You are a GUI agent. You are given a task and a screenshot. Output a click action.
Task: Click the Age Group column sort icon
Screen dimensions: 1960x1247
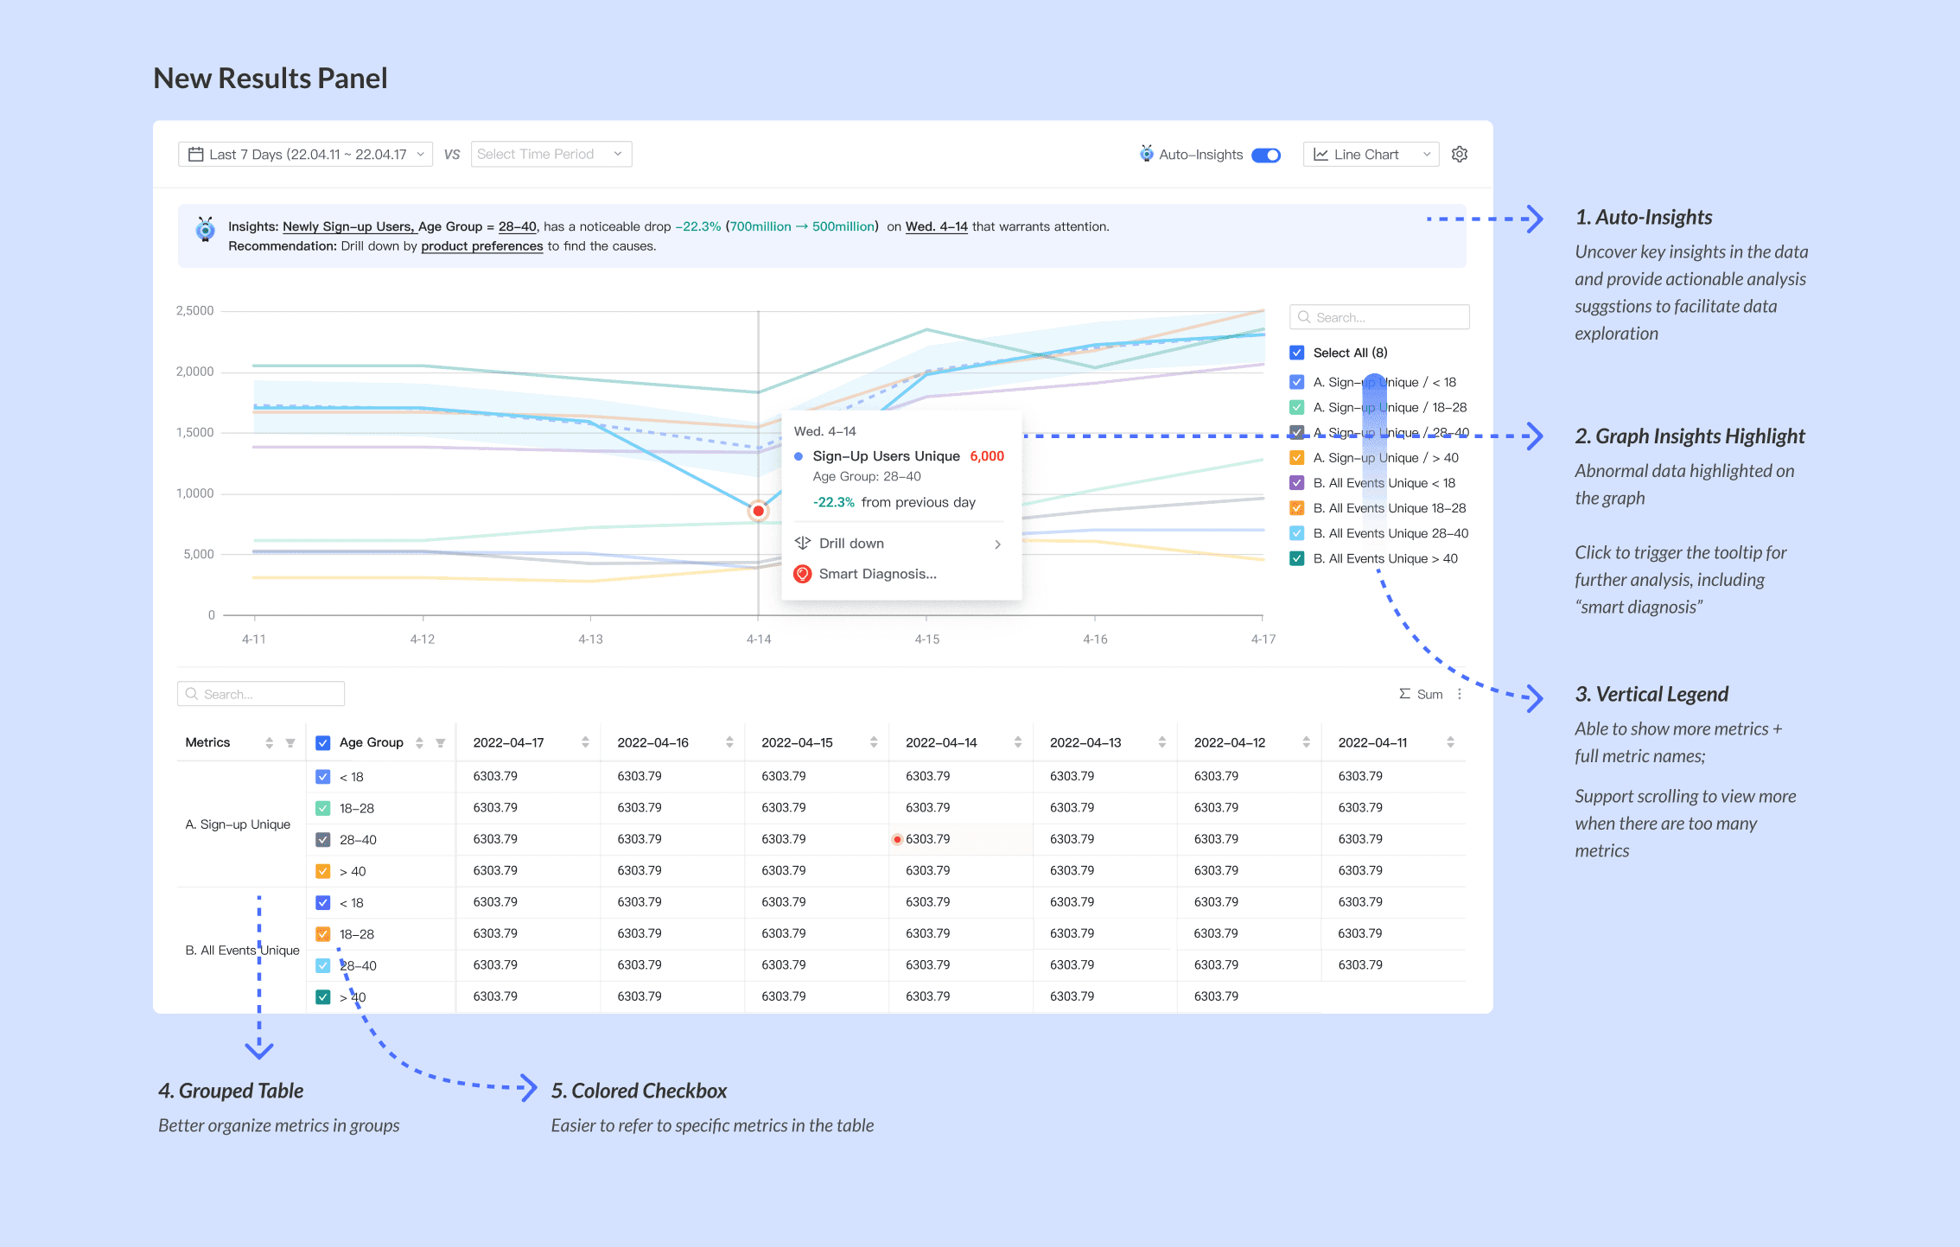(419, 743)
